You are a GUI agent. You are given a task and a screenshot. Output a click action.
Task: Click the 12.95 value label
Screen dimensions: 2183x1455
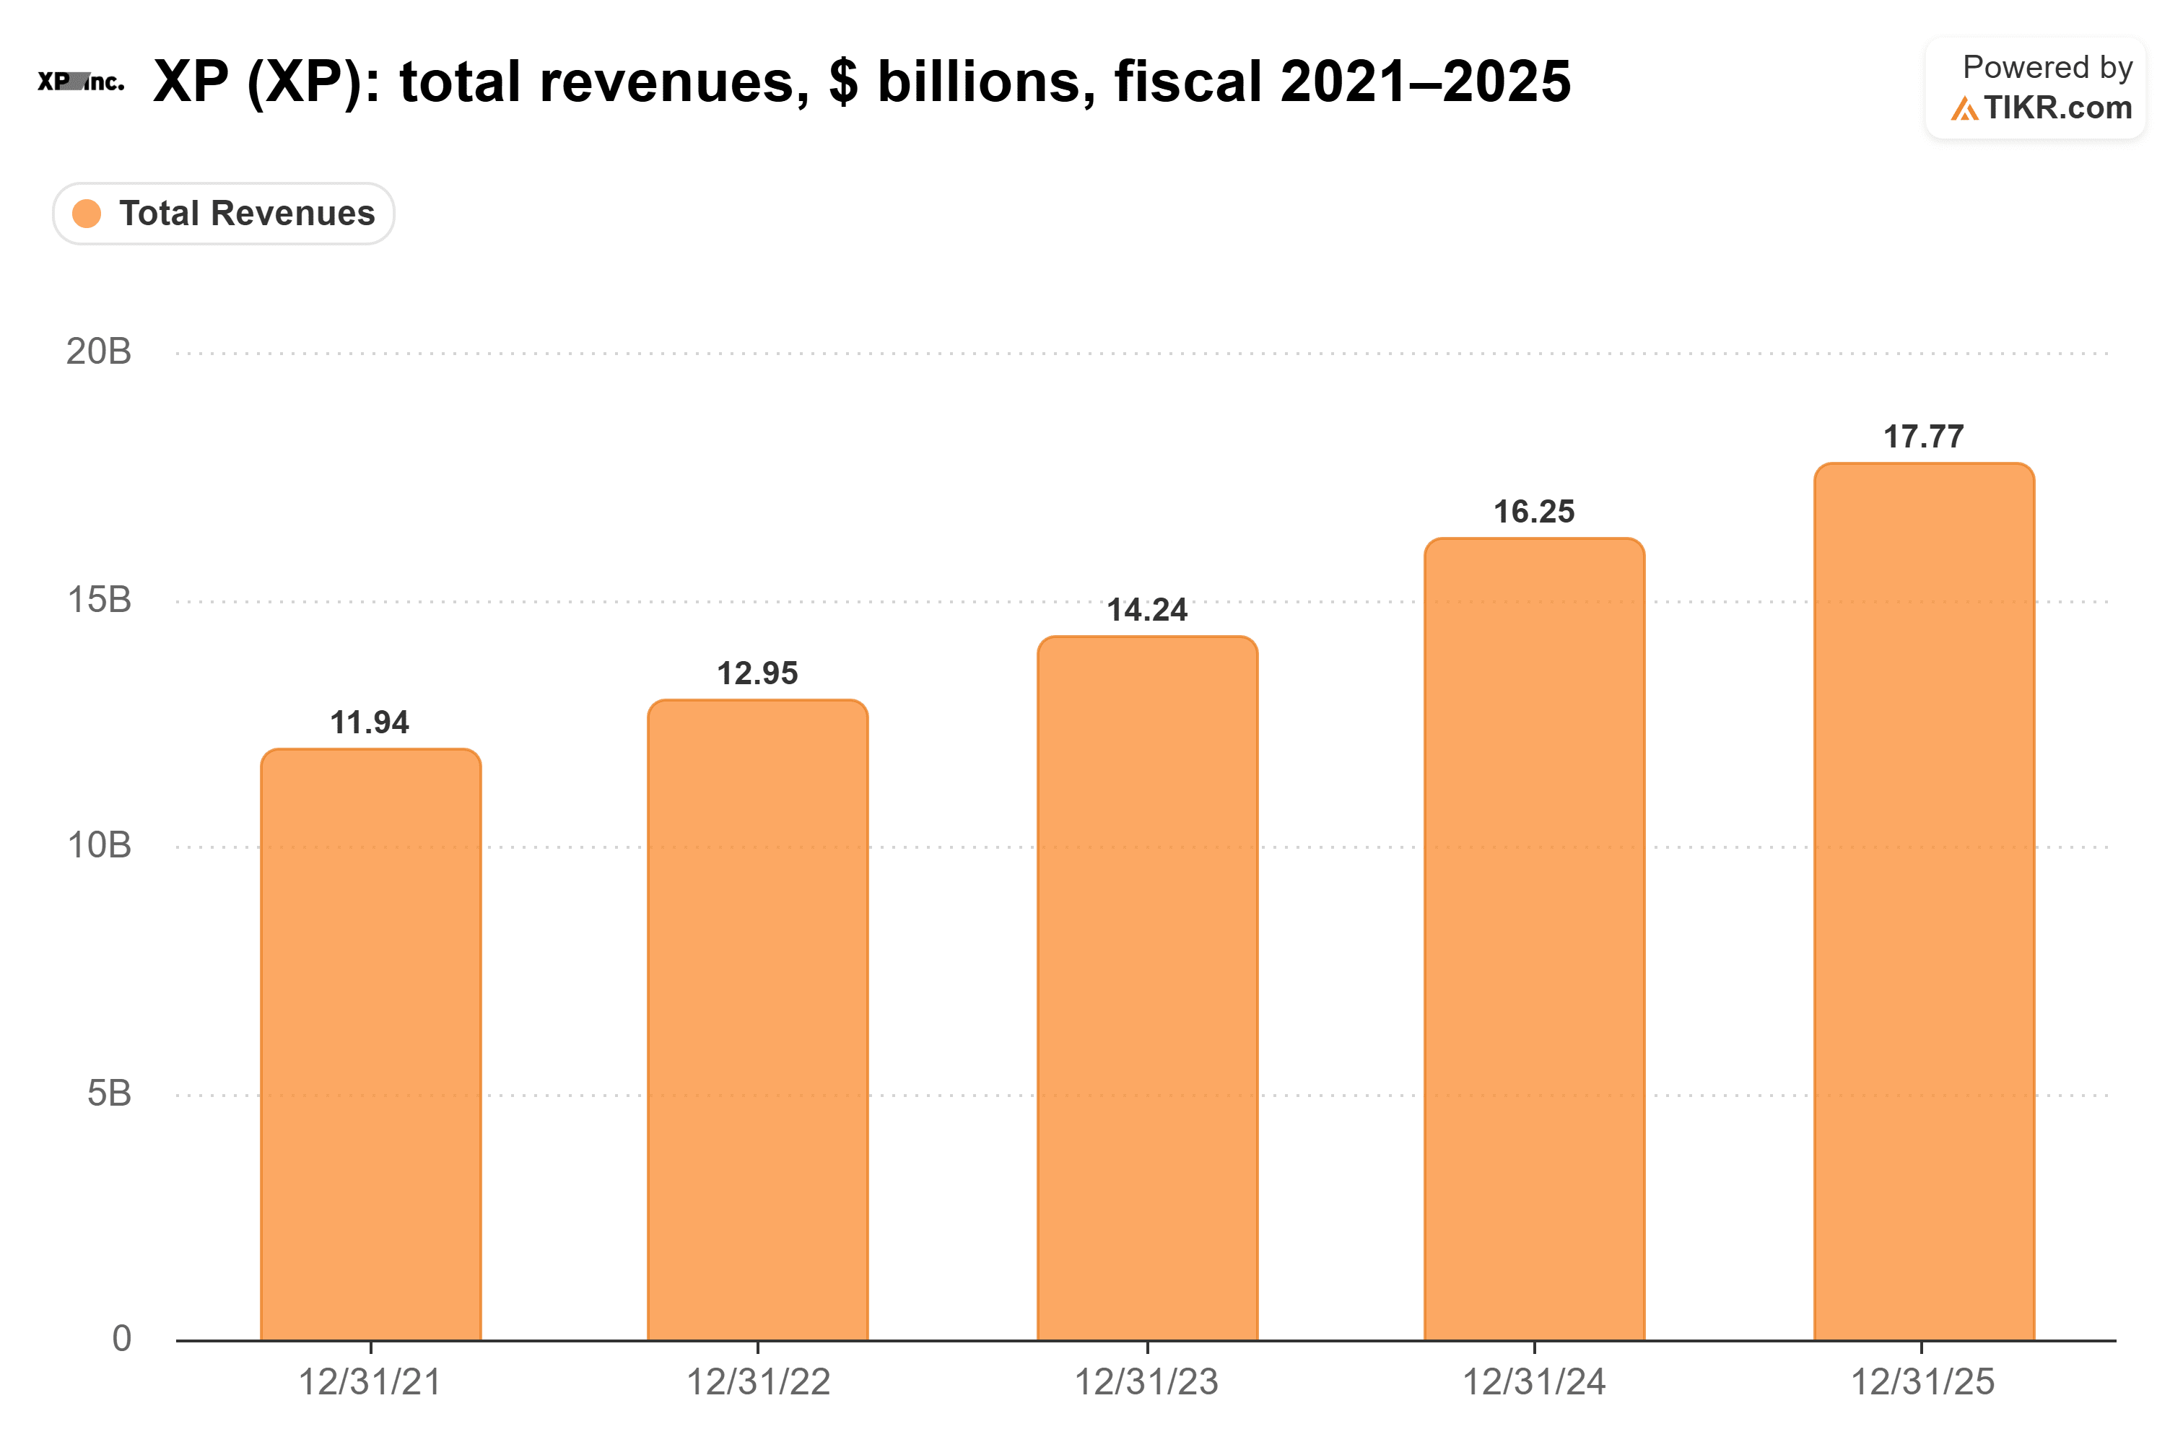pyautogui.click(x=757, y=673)
